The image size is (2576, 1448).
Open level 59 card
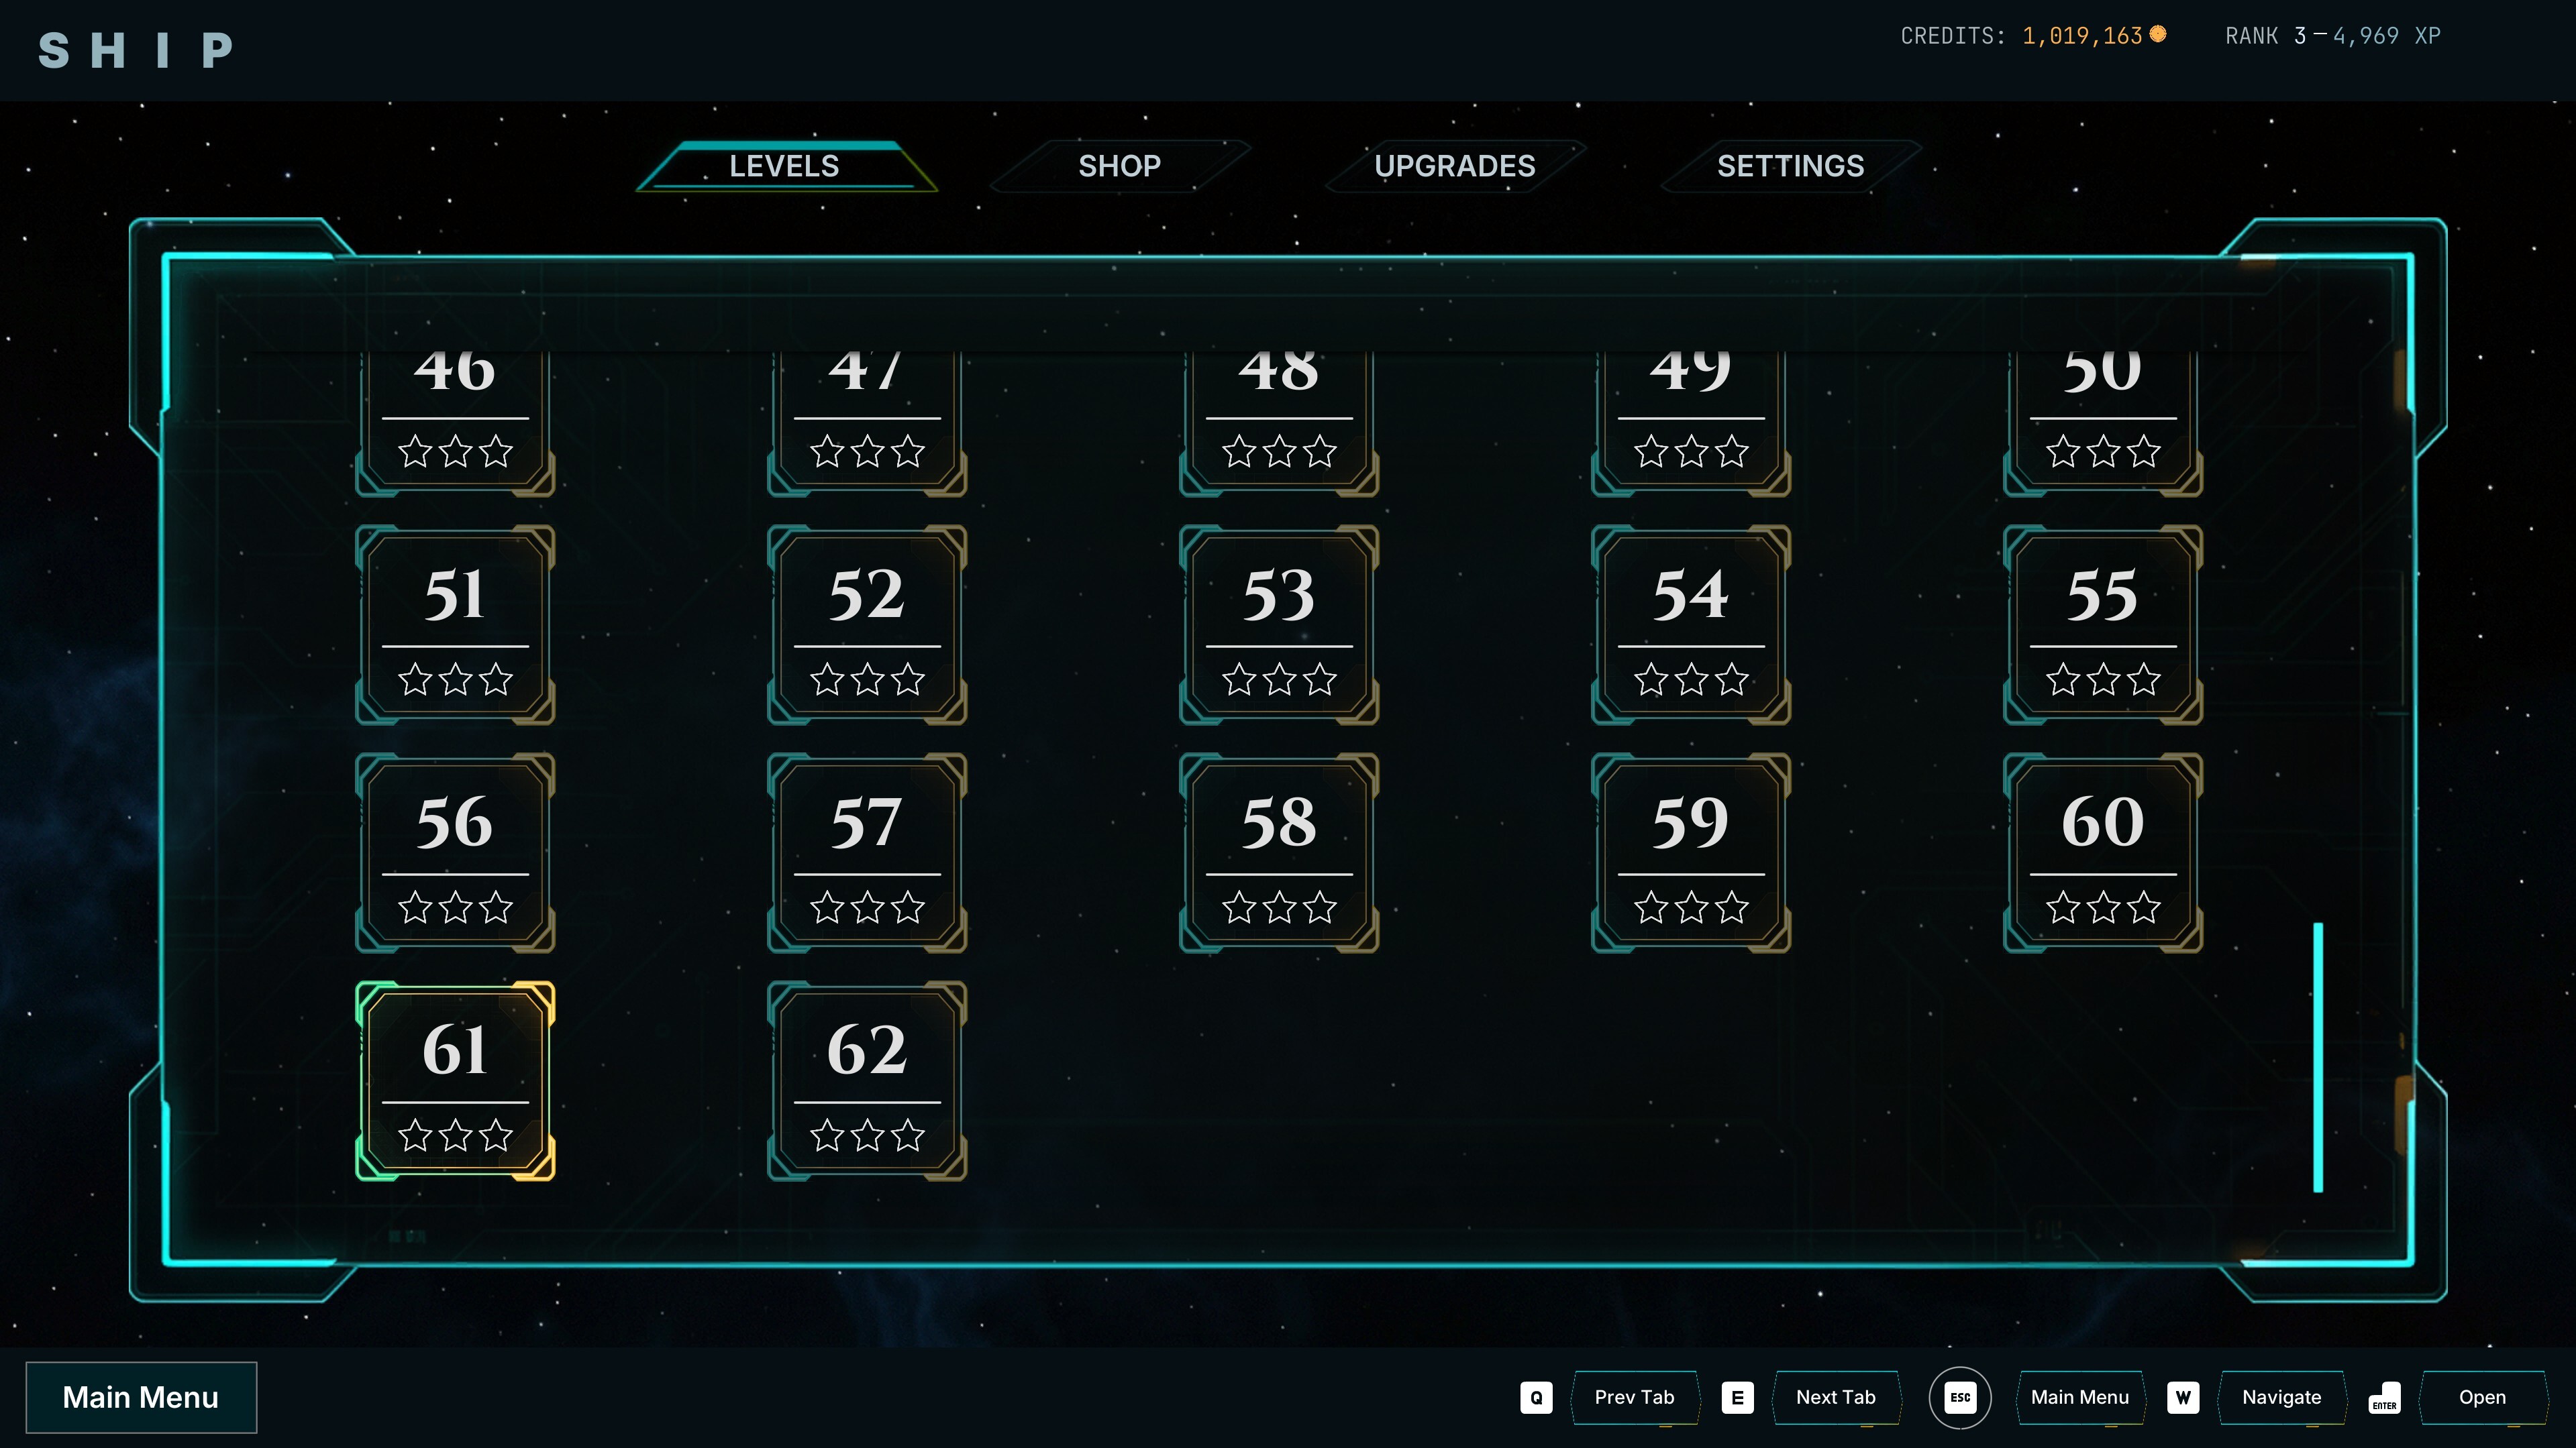[1691, 852]
